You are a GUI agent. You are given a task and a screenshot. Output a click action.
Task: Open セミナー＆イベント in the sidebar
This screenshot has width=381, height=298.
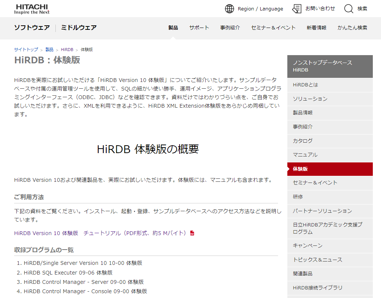click(330, 183)
